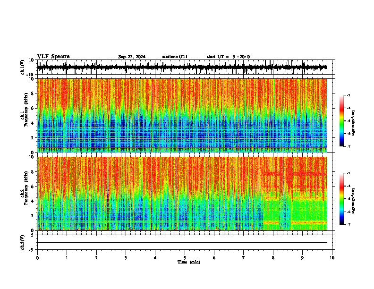The image size is (374, 289).
Task: Click the ch.1(V) waveform amplitude trace
Action: [182, 67]
